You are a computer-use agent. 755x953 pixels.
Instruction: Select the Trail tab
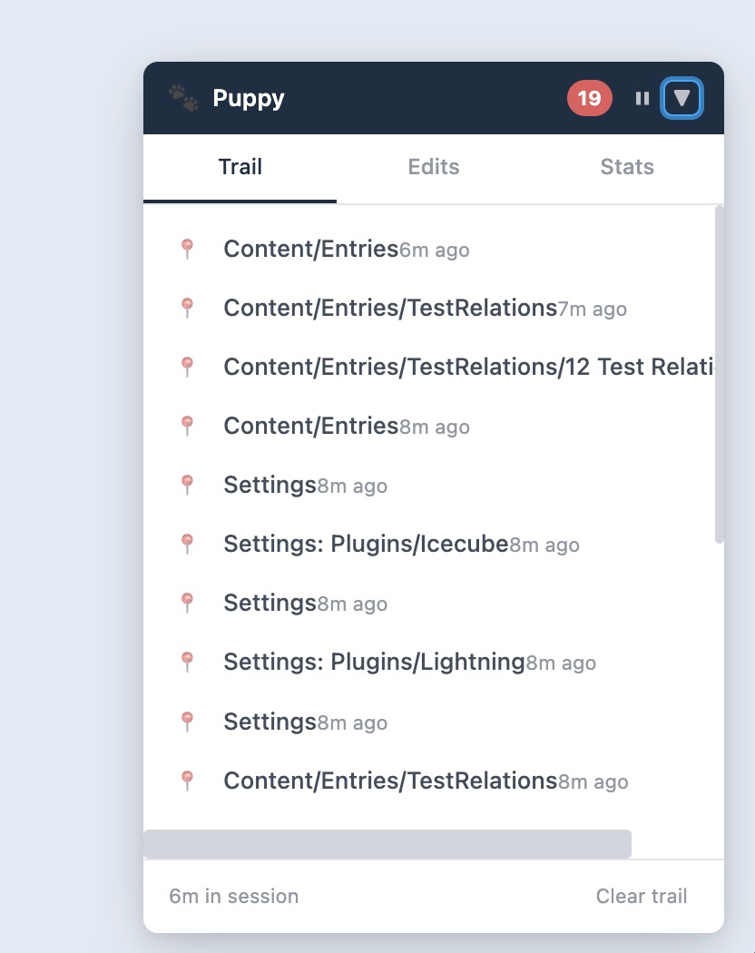[x=240, y=166]
